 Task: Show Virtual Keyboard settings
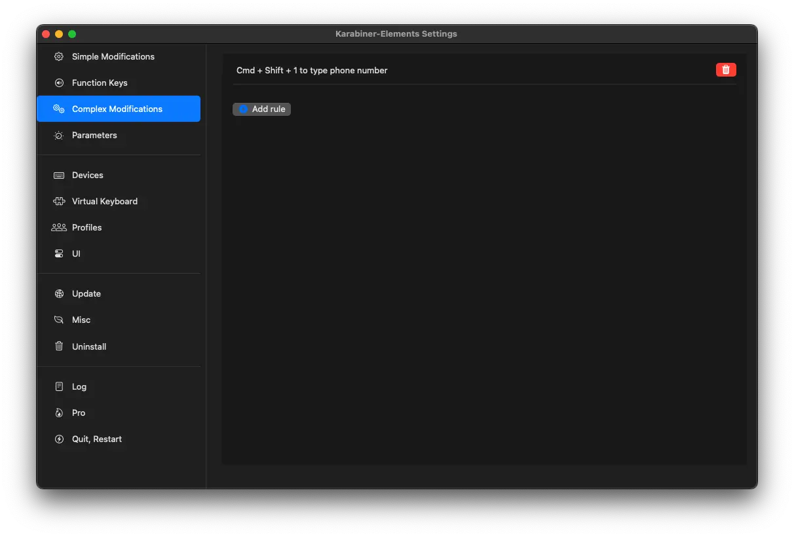[119, 201]
